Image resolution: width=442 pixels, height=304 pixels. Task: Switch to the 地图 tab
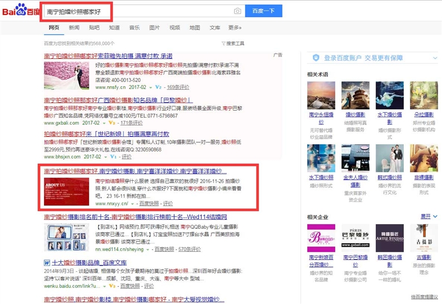coord(195,28)
